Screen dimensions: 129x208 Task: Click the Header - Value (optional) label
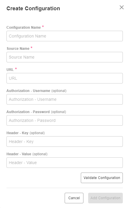tap(27, 154)
